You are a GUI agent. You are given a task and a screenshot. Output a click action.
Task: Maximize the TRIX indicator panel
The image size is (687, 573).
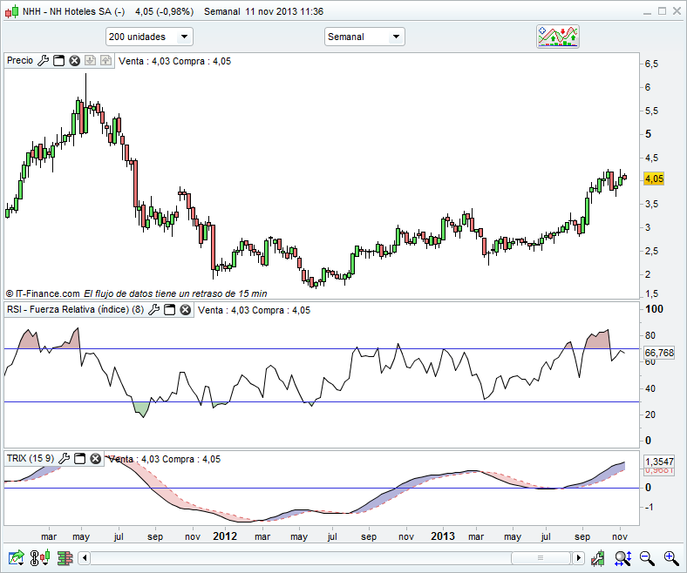78,459
